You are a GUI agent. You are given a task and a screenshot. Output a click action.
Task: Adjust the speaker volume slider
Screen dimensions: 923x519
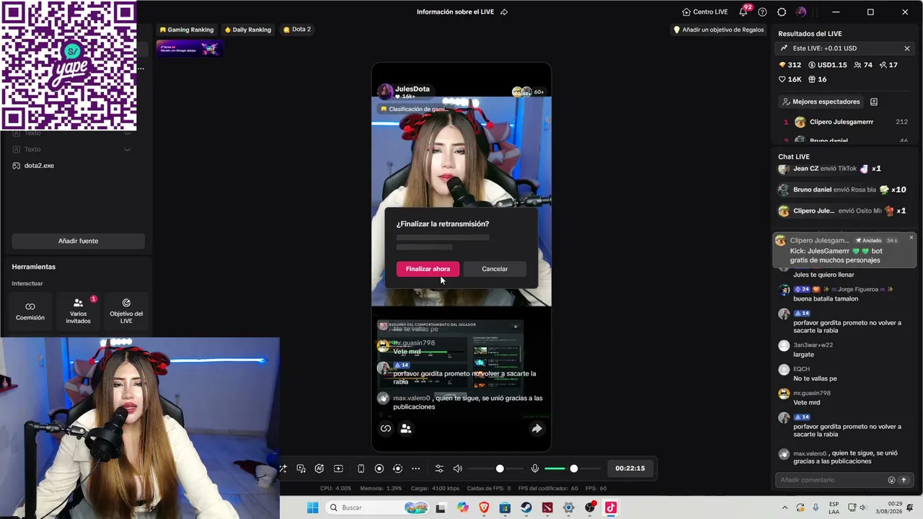click(500, 469)
